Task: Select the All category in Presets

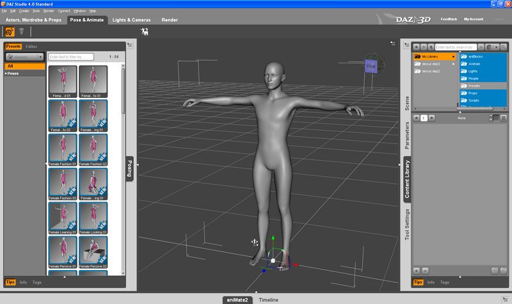Action: pyautogui.click(x=24, y=66)
